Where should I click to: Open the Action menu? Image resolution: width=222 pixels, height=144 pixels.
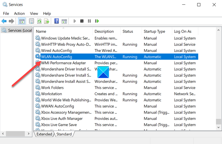pyautogui.click(x=19, y=14)
